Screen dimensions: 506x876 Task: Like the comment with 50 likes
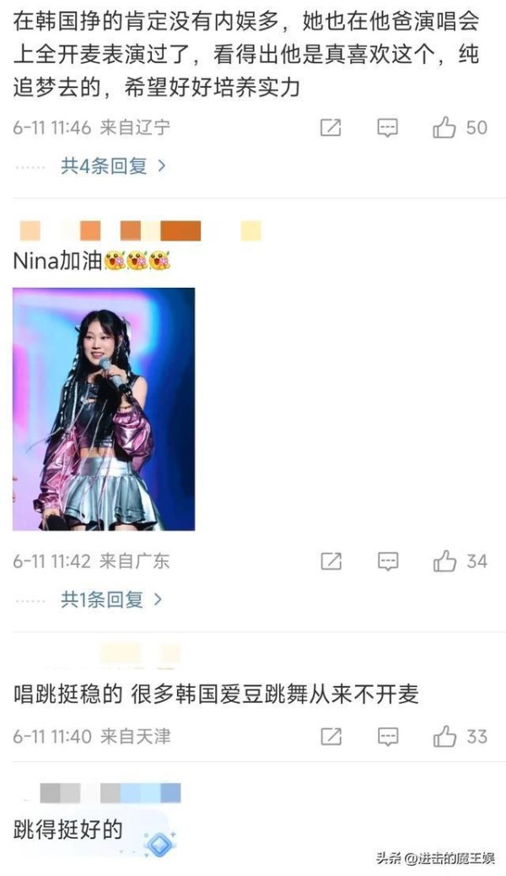460,127
